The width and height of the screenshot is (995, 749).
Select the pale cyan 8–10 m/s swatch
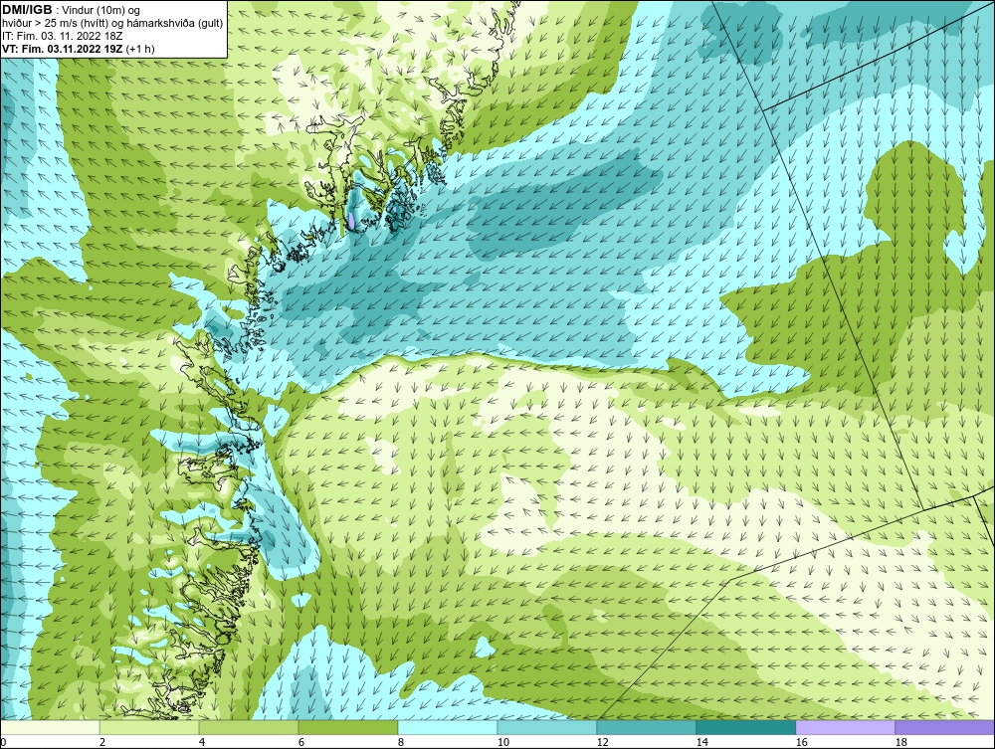[448, 727]
